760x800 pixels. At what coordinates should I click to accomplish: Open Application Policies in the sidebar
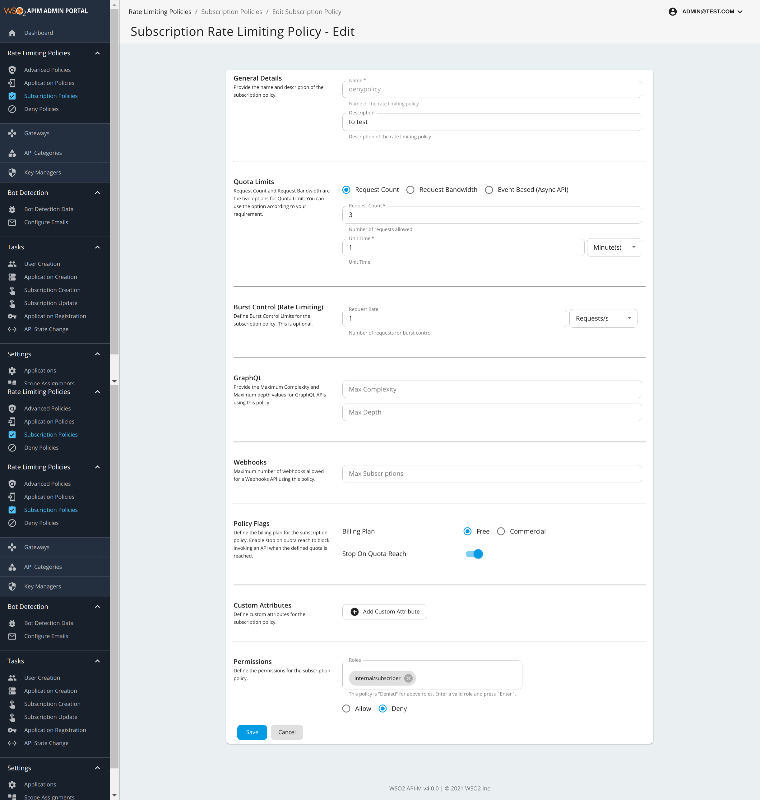pos(49,83)
